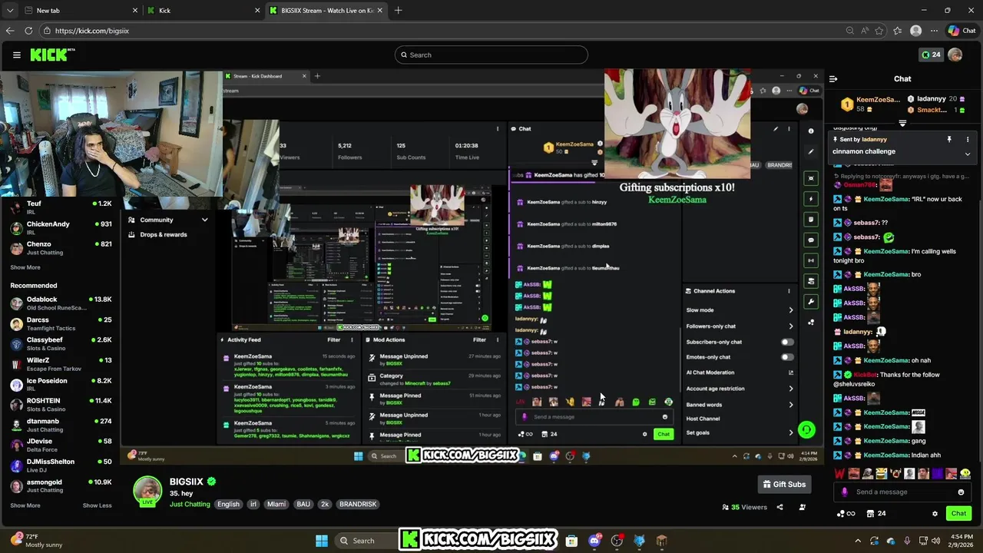Viewport: 983px width, 553px height.
Task: Open the Teuf channel in sidebar
Action: [61, 207]
